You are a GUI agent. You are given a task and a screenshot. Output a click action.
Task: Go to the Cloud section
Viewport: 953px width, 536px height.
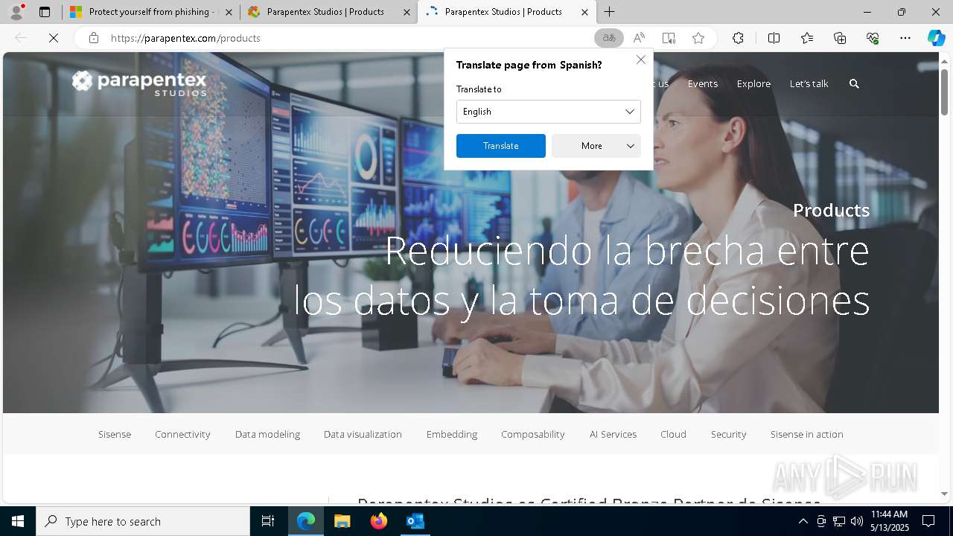[673, 434]
